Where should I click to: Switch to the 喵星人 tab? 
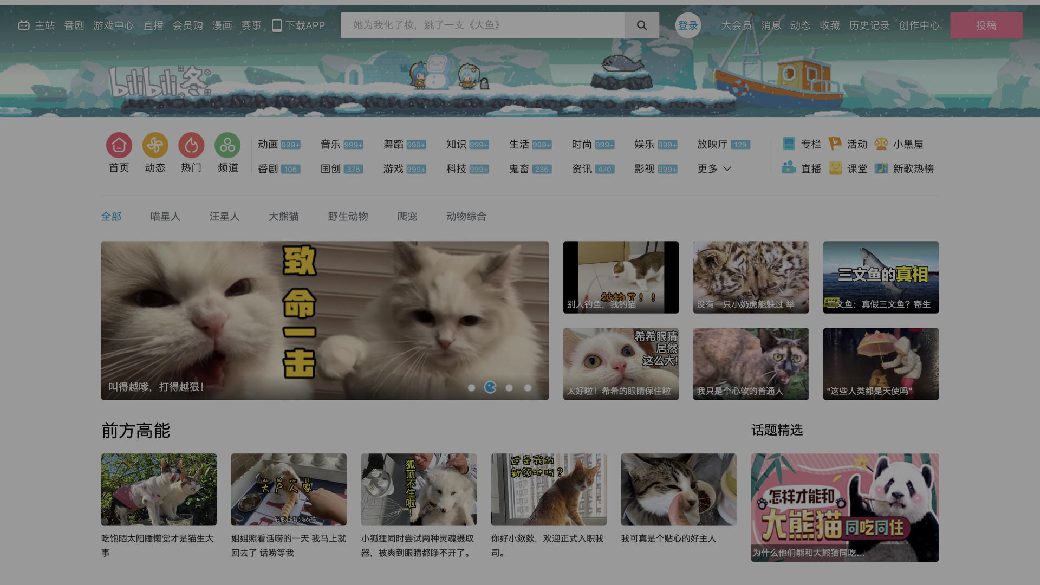165,217
